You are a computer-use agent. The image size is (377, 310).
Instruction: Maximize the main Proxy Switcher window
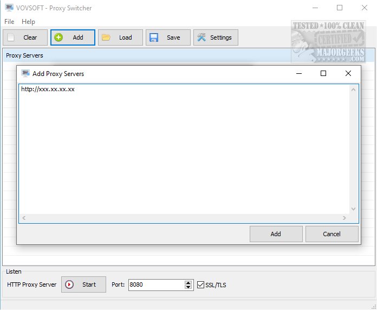coord(340,8)
